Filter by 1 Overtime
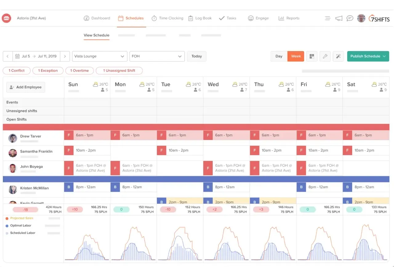This screenshot has width=394, height=267. [79, 71]
